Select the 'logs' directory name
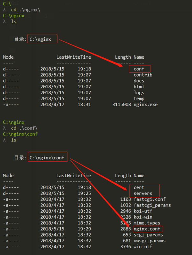This screenshot has height=255, width=192. (139, 93)
